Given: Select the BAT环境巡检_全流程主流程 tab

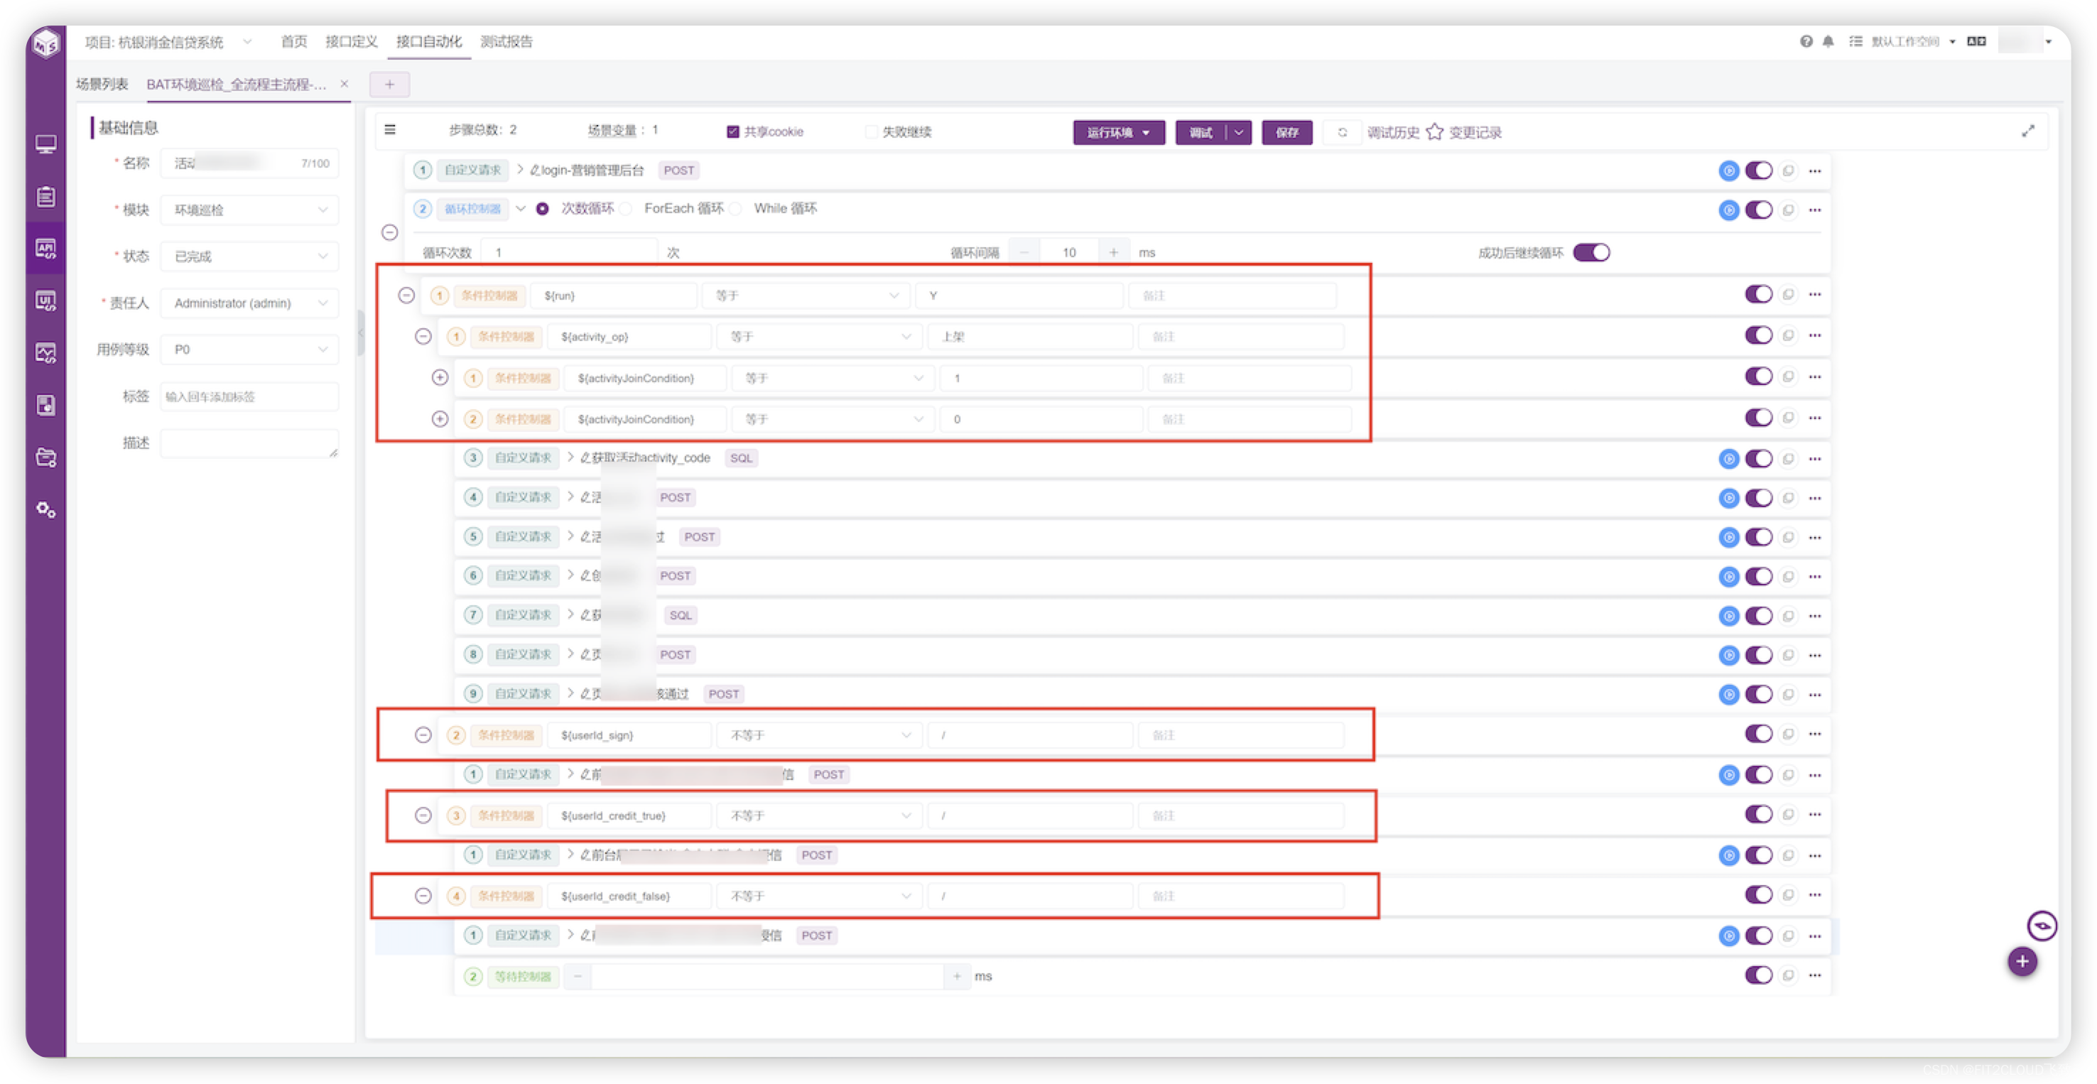Looking at the screenshot, I should 236,84.
